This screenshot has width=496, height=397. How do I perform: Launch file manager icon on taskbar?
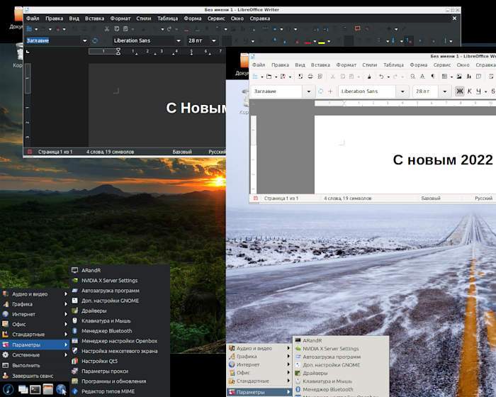click(48, 389)
